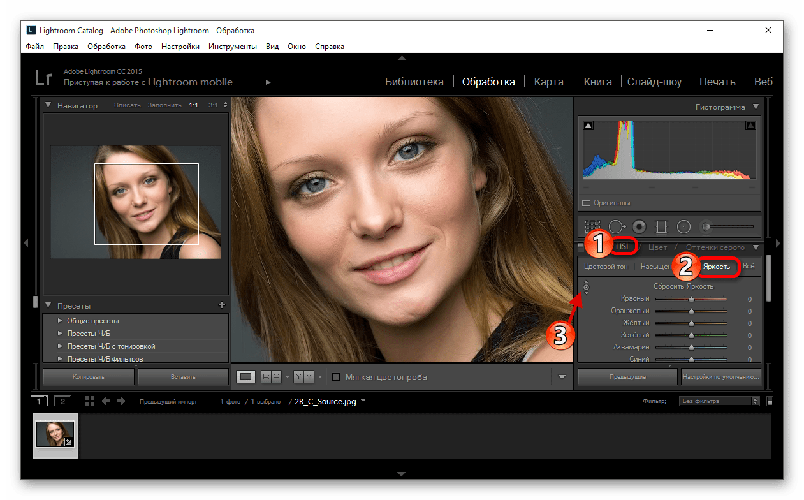Toggle the Оригиналы checkbox under histogram
The image size is (804, 500).
587,203
